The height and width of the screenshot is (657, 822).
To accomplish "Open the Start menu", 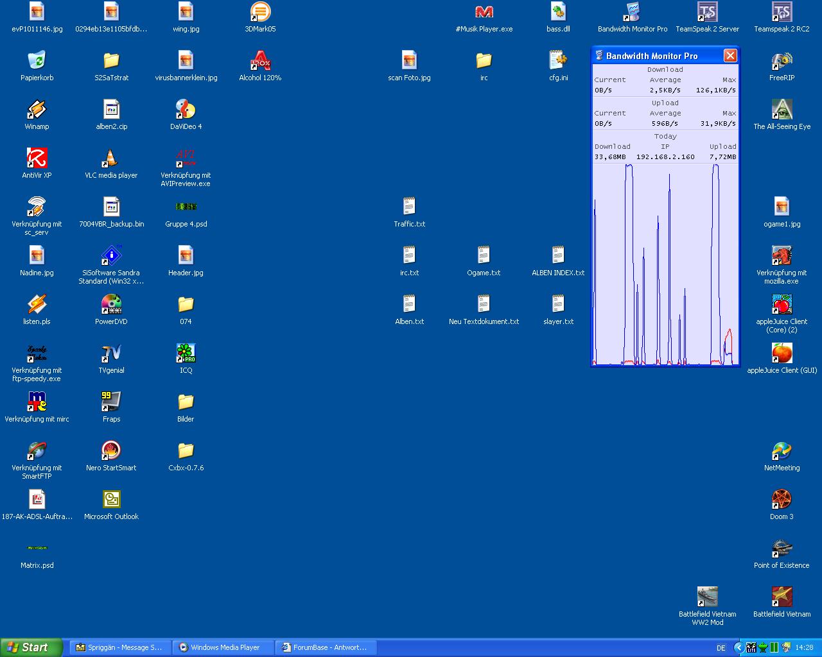I will (x=31, y=647).
